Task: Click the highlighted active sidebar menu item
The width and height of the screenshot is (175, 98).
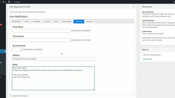Action: [3, 51]
